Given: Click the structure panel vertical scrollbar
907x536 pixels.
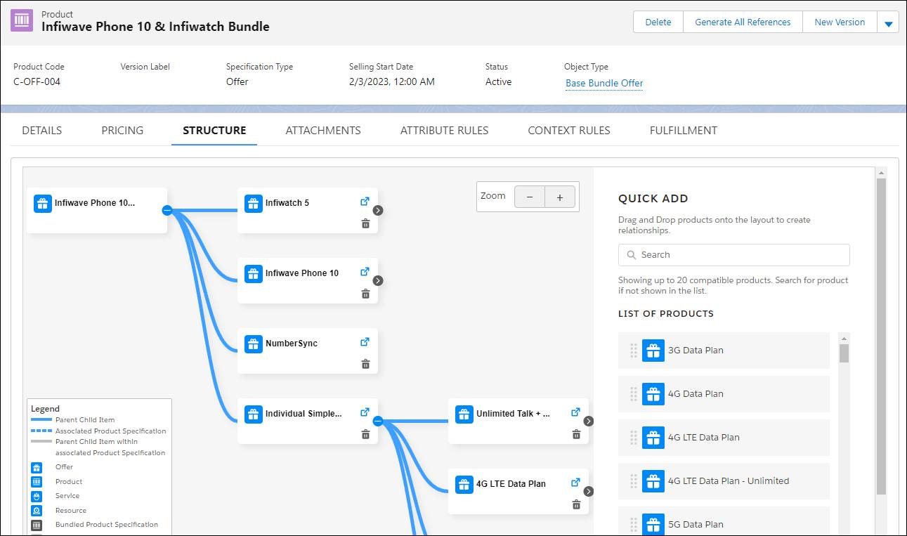Looking at the screenshot, I should (881, 336).
